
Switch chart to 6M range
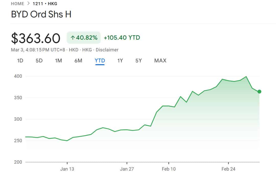point(78,61)
